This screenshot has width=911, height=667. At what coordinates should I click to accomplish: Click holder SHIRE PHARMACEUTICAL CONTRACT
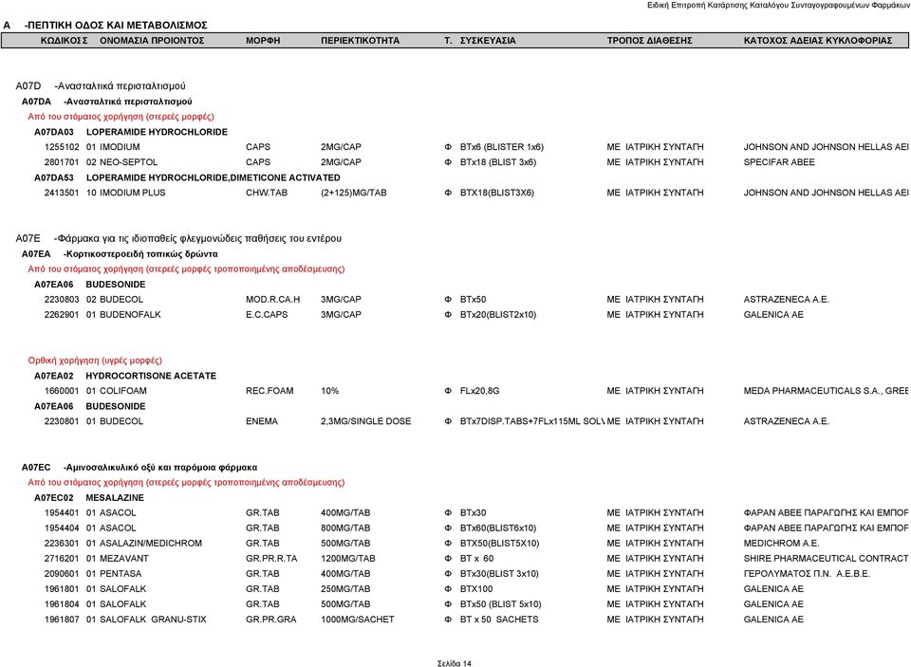[826, 558]
